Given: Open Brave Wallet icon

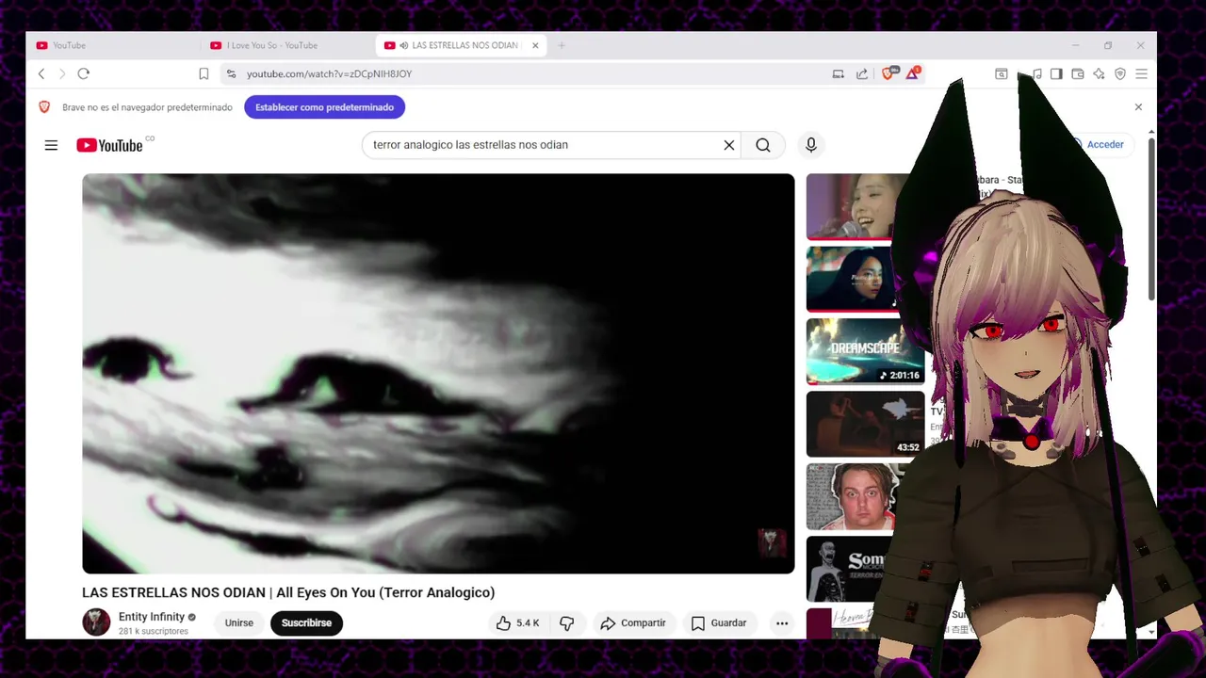Looking at the screenshot, I should pos(1078,73).
